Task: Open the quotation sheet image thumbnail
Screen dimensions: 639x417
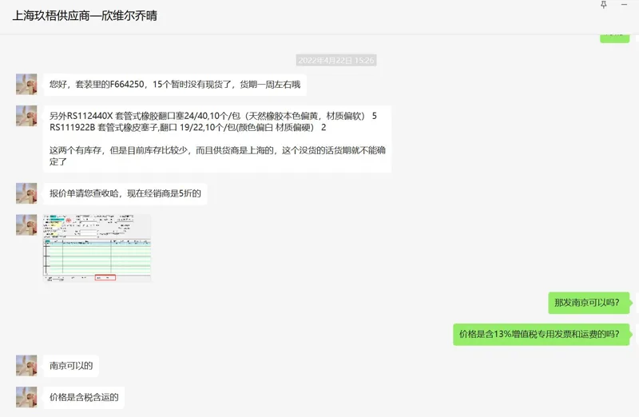Action: pos(97,248)
